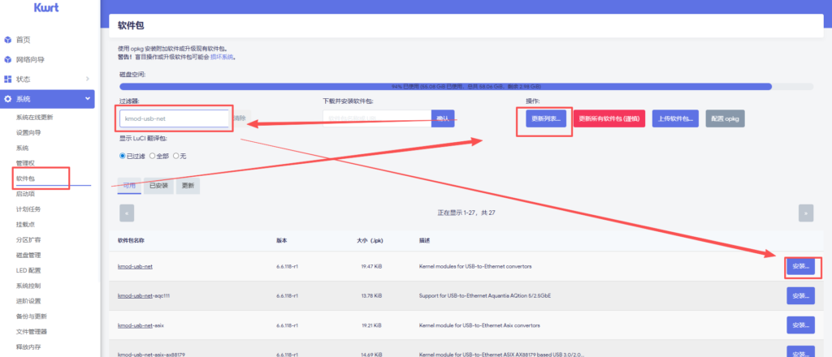
Task: Select the 全部 radio option
Action: 152,157
